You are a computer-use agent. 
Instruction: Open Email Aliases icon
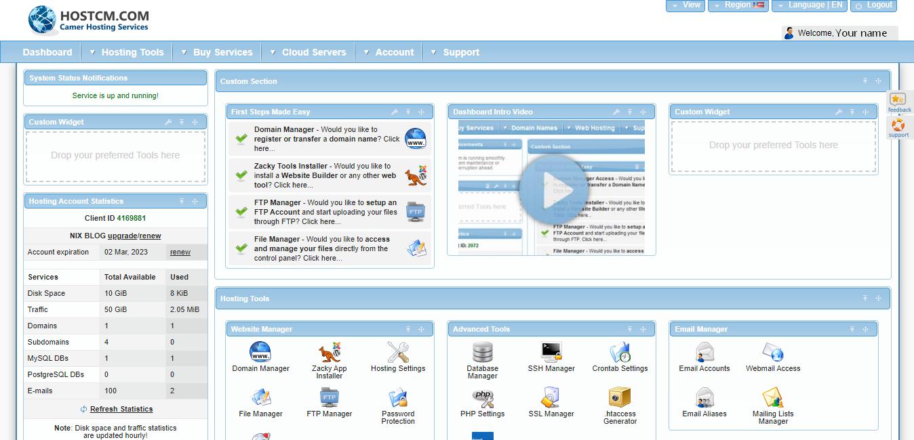704,397
